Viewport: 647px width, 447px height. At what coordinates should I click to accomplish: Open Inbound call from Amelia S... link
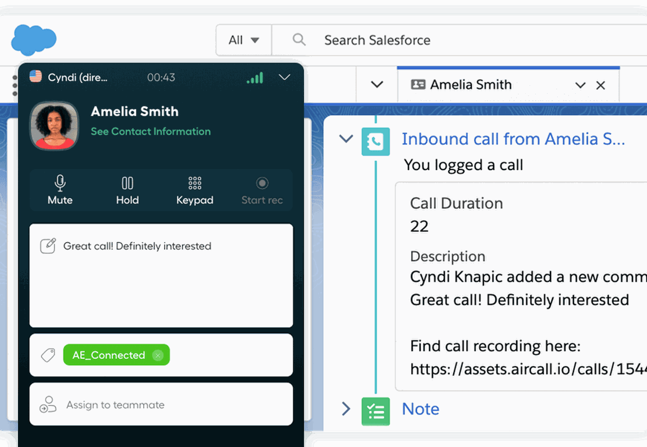click(x=513, y=139)
